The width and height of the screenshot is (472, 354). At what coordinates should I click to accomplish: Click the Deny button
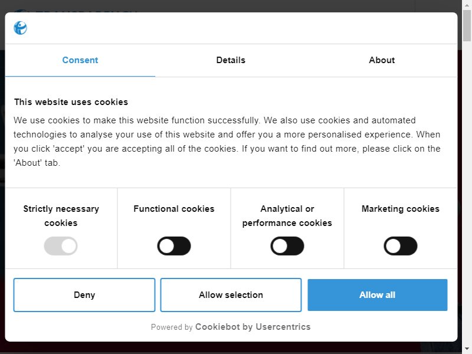point(84,295)
